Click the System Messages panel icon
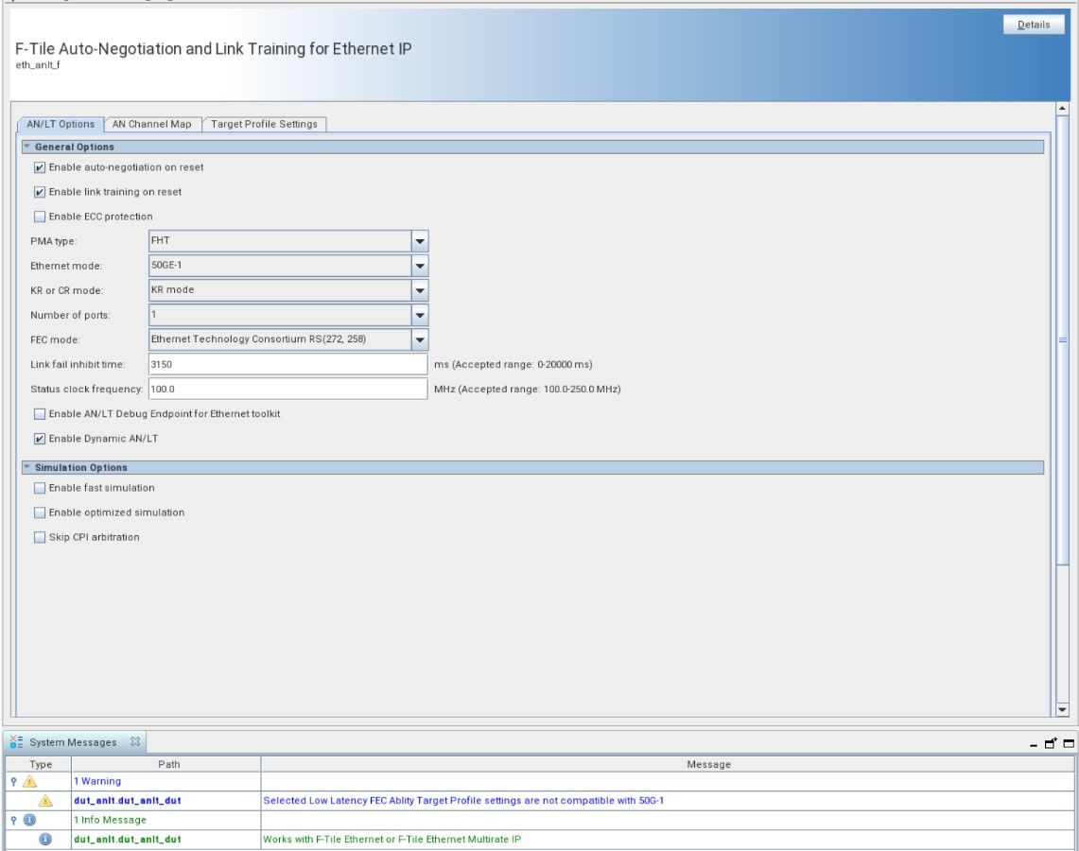Screen dimensions: 1079x851 (x=16, y=741)
